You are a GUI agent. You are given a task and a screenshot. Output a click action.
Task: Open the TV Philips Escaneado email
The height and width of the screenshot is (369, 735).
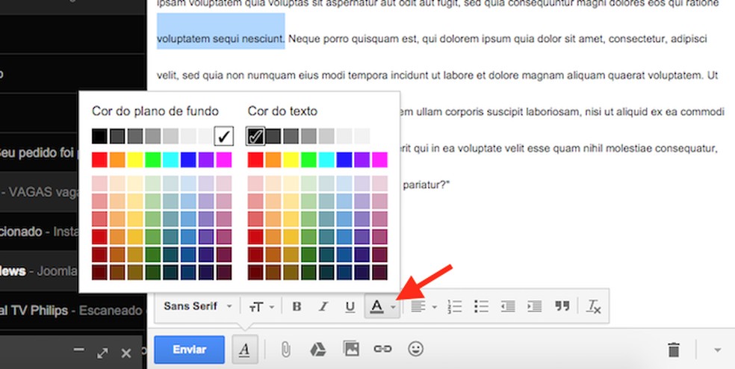[x=72, y=311]
